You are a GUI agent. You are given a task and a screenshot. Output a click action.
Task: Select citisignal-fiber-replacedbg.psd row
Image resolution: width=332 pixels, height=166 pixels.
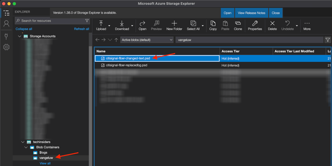213,65
